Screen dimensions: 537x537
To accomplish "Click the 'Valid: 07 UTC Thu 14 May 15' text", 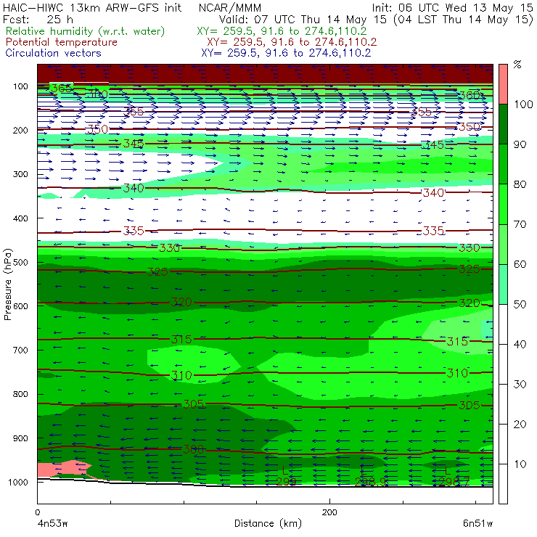I will click(x=303, y=19).
